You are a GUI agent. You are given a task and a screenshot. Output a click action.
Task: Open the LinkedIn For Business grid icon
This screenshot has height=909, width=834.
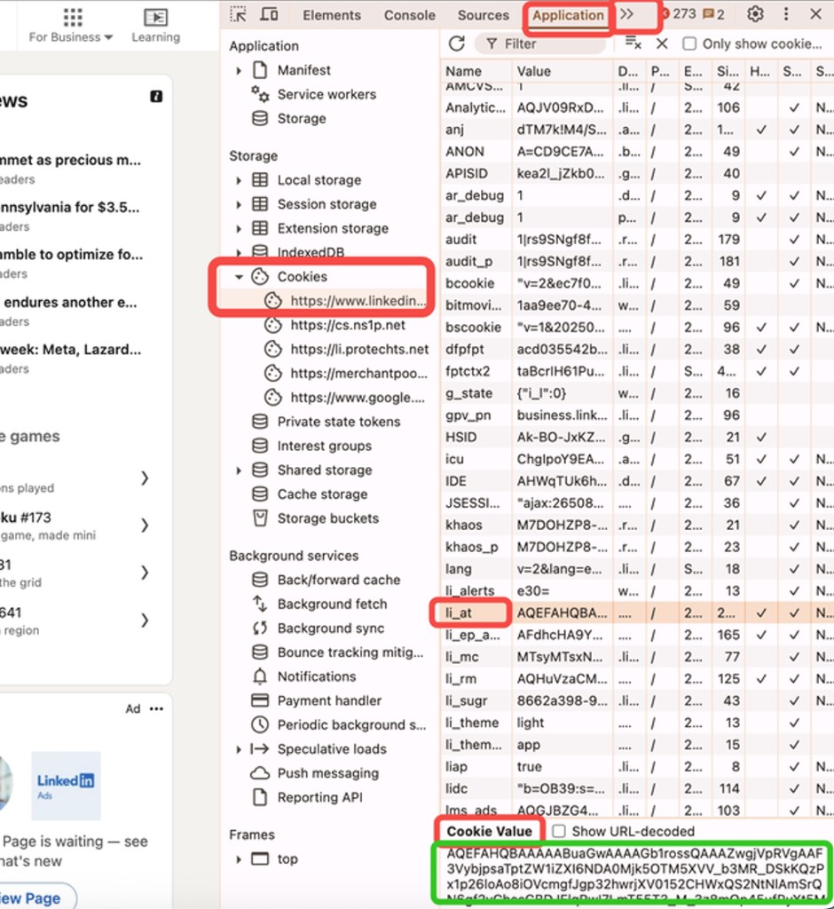point(73,18)
